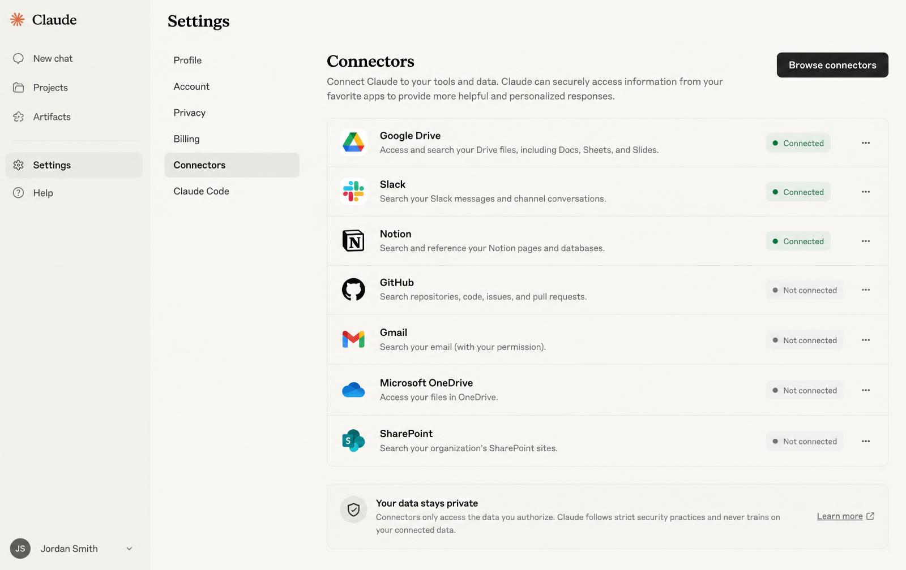The image size is (906, 570).
Task: Click the Help question mark icon
Action: click(x=18, y=193)
